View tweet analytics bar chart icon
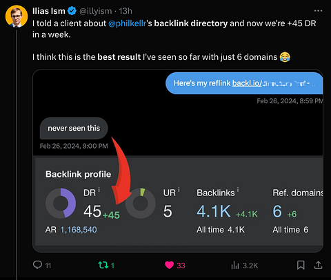The height and width of the screenshot is (280, 331). [235, 265]
